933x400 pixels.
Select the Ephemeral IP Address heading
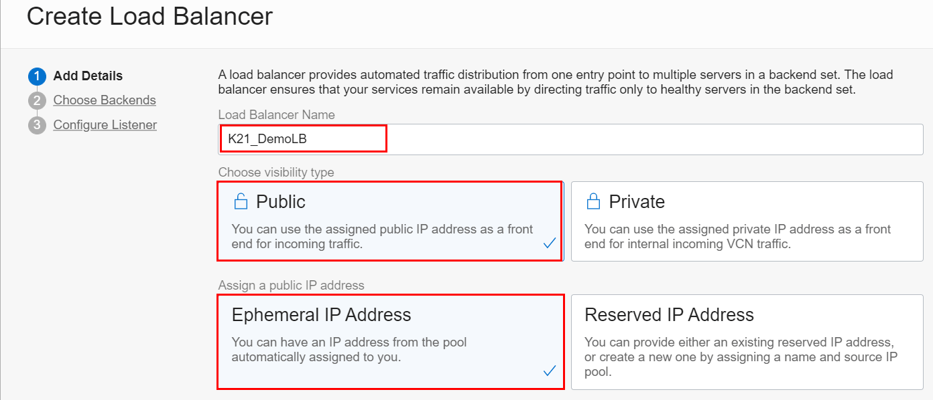coord(321,314)
